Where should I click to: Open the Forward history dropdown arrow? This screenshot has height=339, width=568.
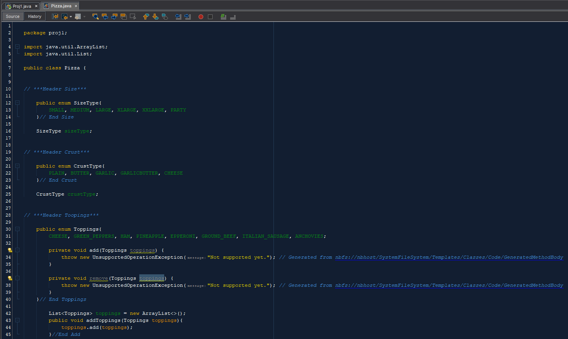[x=84, y=17]
